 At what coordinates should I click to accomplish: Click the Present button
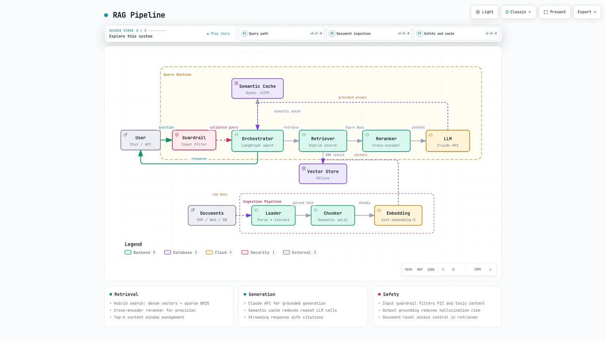(x=554, y=12)
